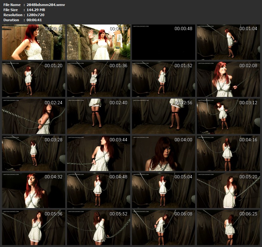Viewport: 262px width, 247px height.
Task: Open the frame at 00:06:08
Action: tap(163, 227)
